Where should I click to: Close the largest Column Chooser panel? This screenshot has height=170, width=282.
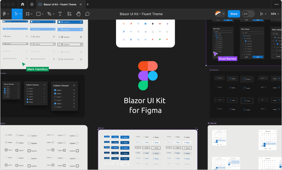[74, 85]
